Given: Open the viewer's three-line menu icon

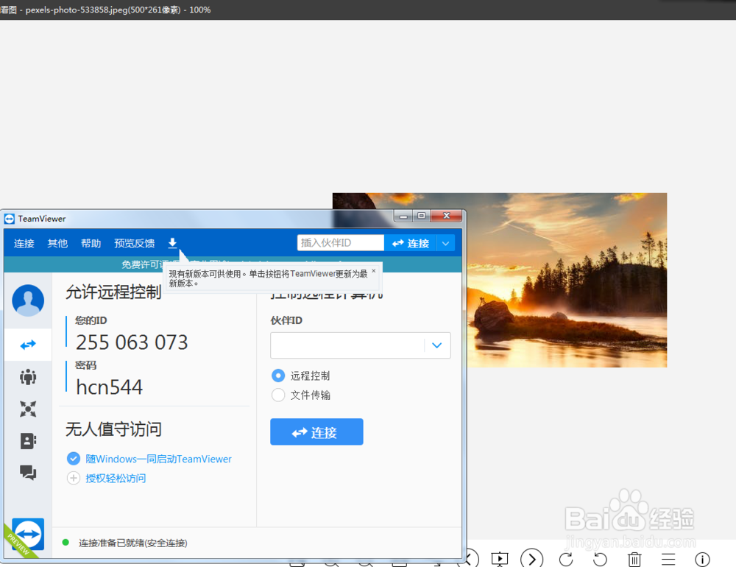Looking at the screenshot, I should [668, 559].
